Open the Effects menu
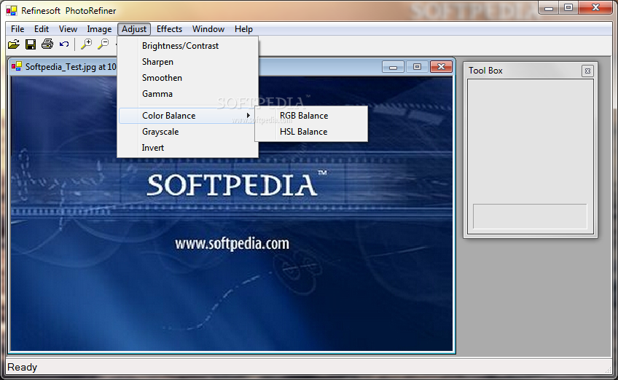 169,29
